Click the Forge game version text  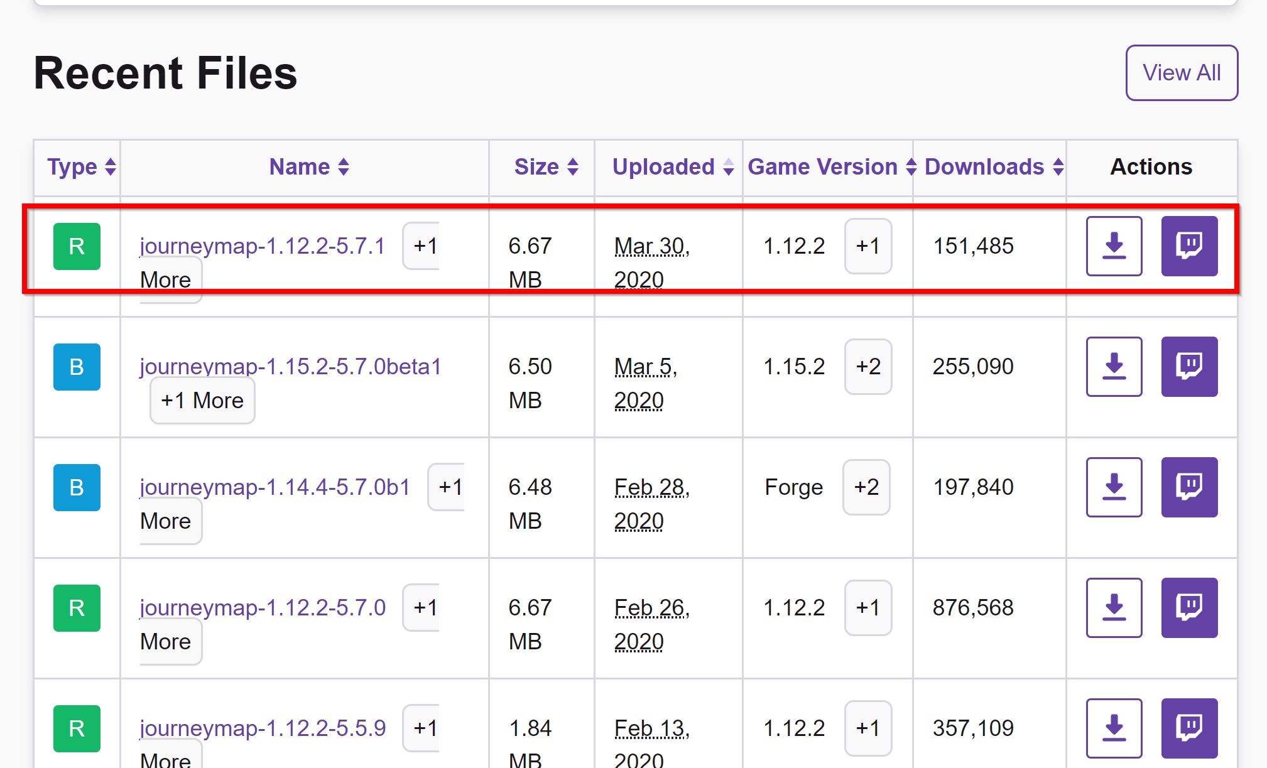click(794, 487)
